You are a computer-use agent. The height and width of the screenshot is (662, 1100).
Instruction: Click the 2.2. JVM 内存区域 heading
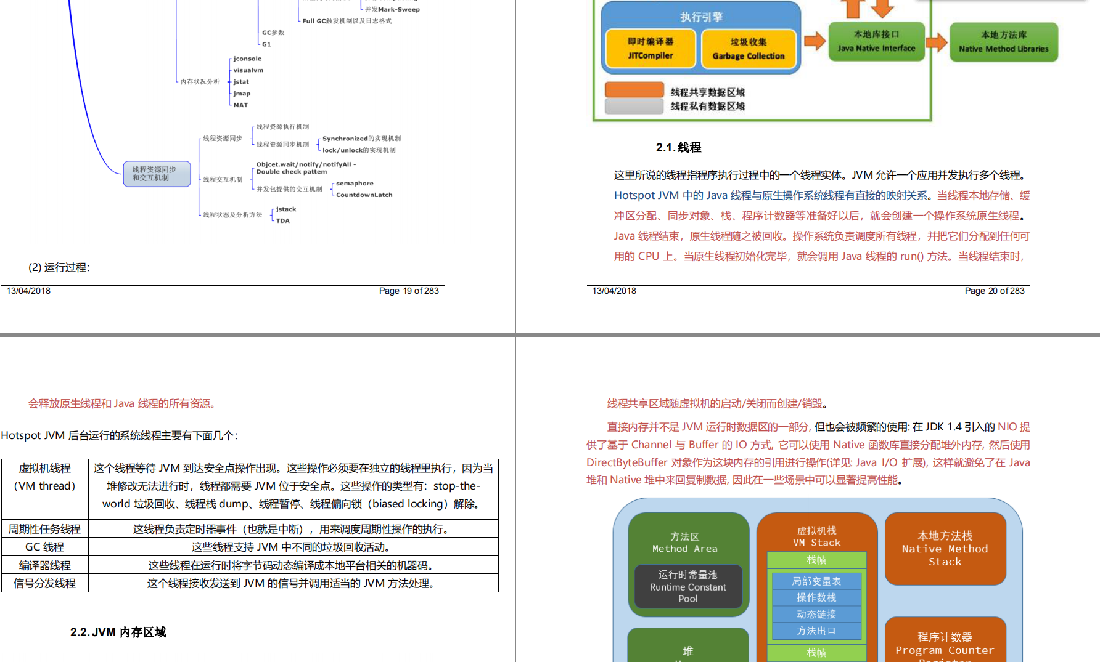click(118, 632)
